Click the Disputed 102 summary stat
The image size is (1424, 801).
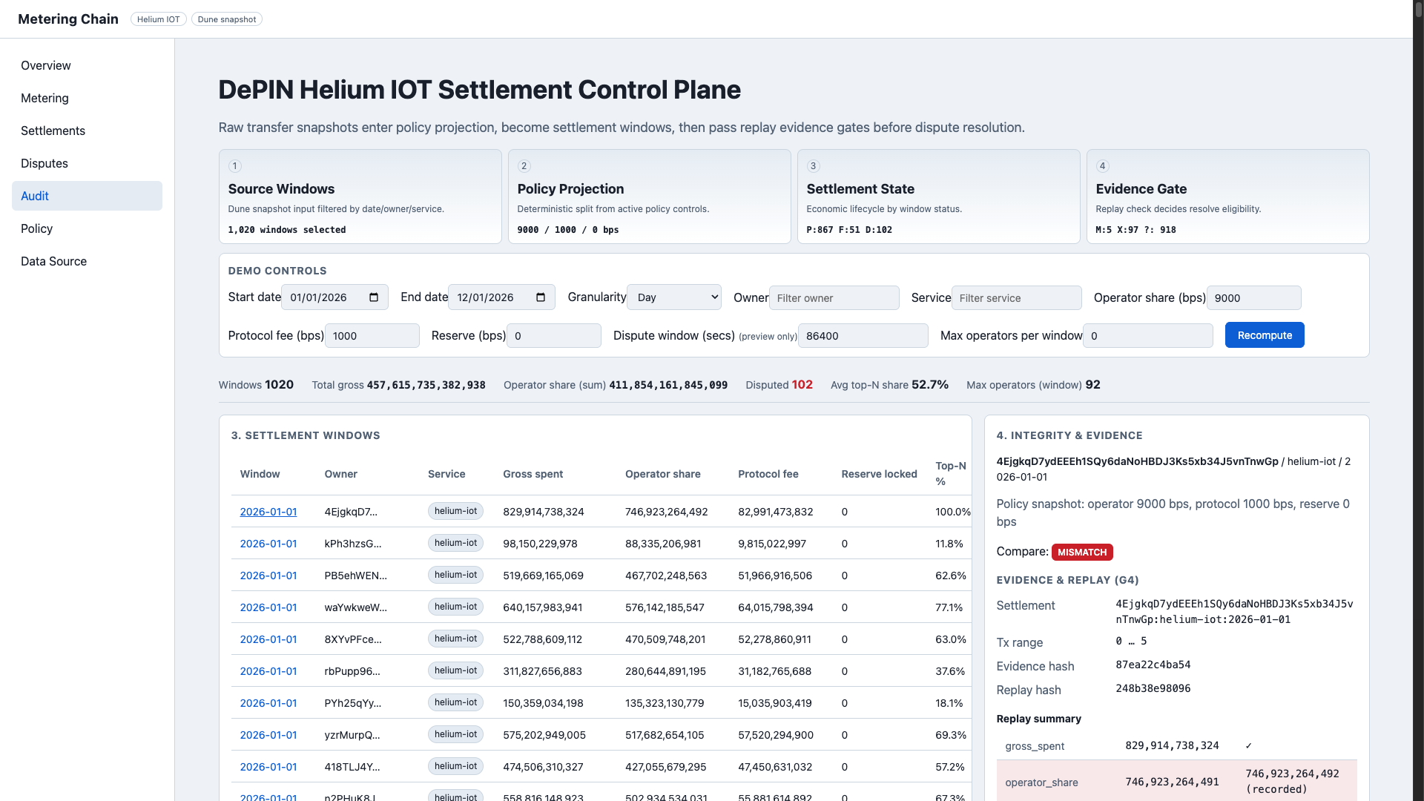(779, 385)
